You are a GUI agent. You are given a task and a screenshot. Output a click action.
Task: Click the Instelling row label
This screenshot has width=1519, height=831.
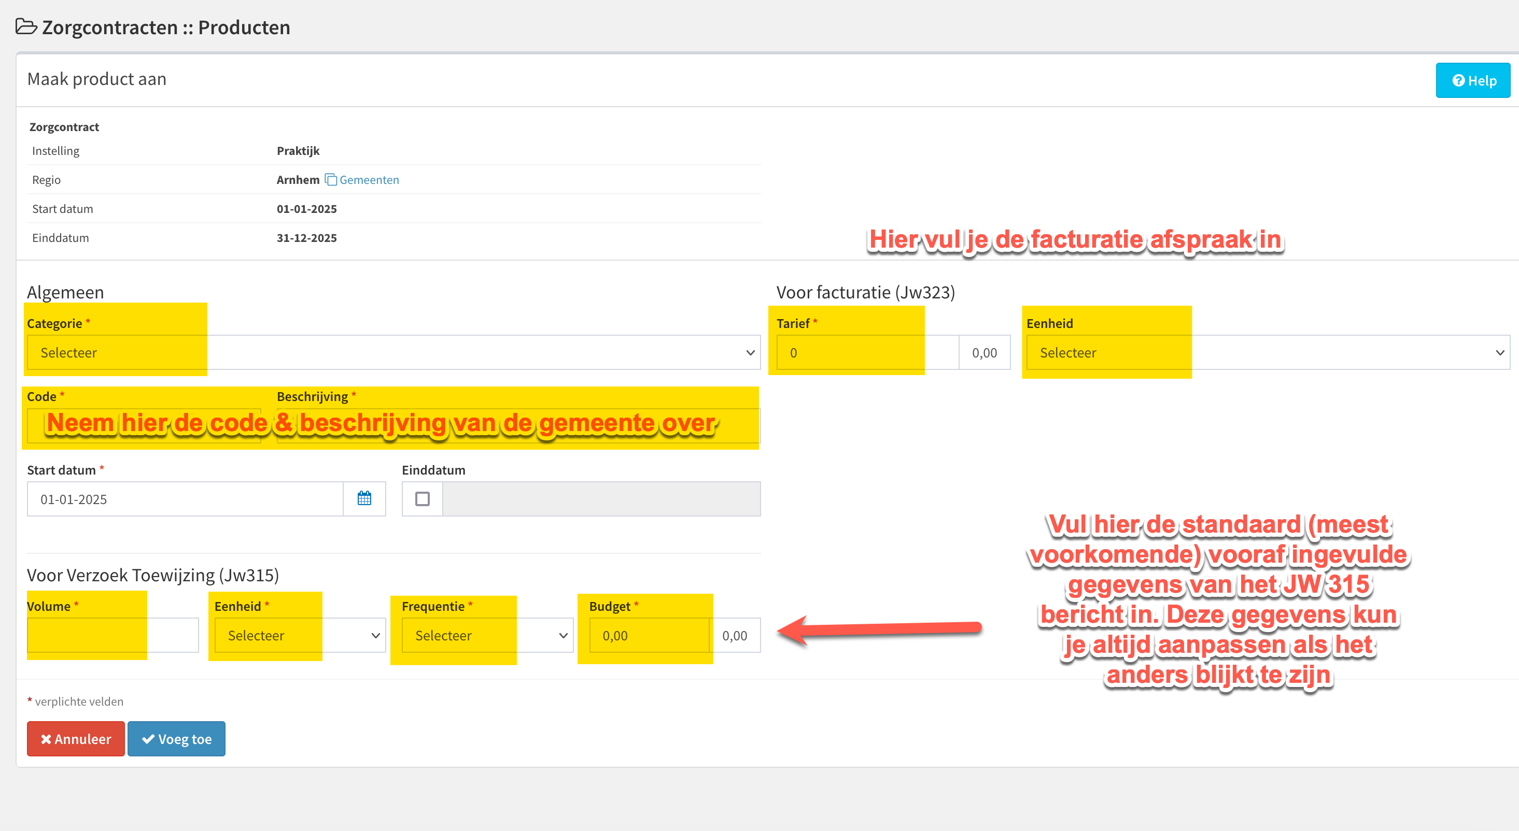(x=55, y=151)
